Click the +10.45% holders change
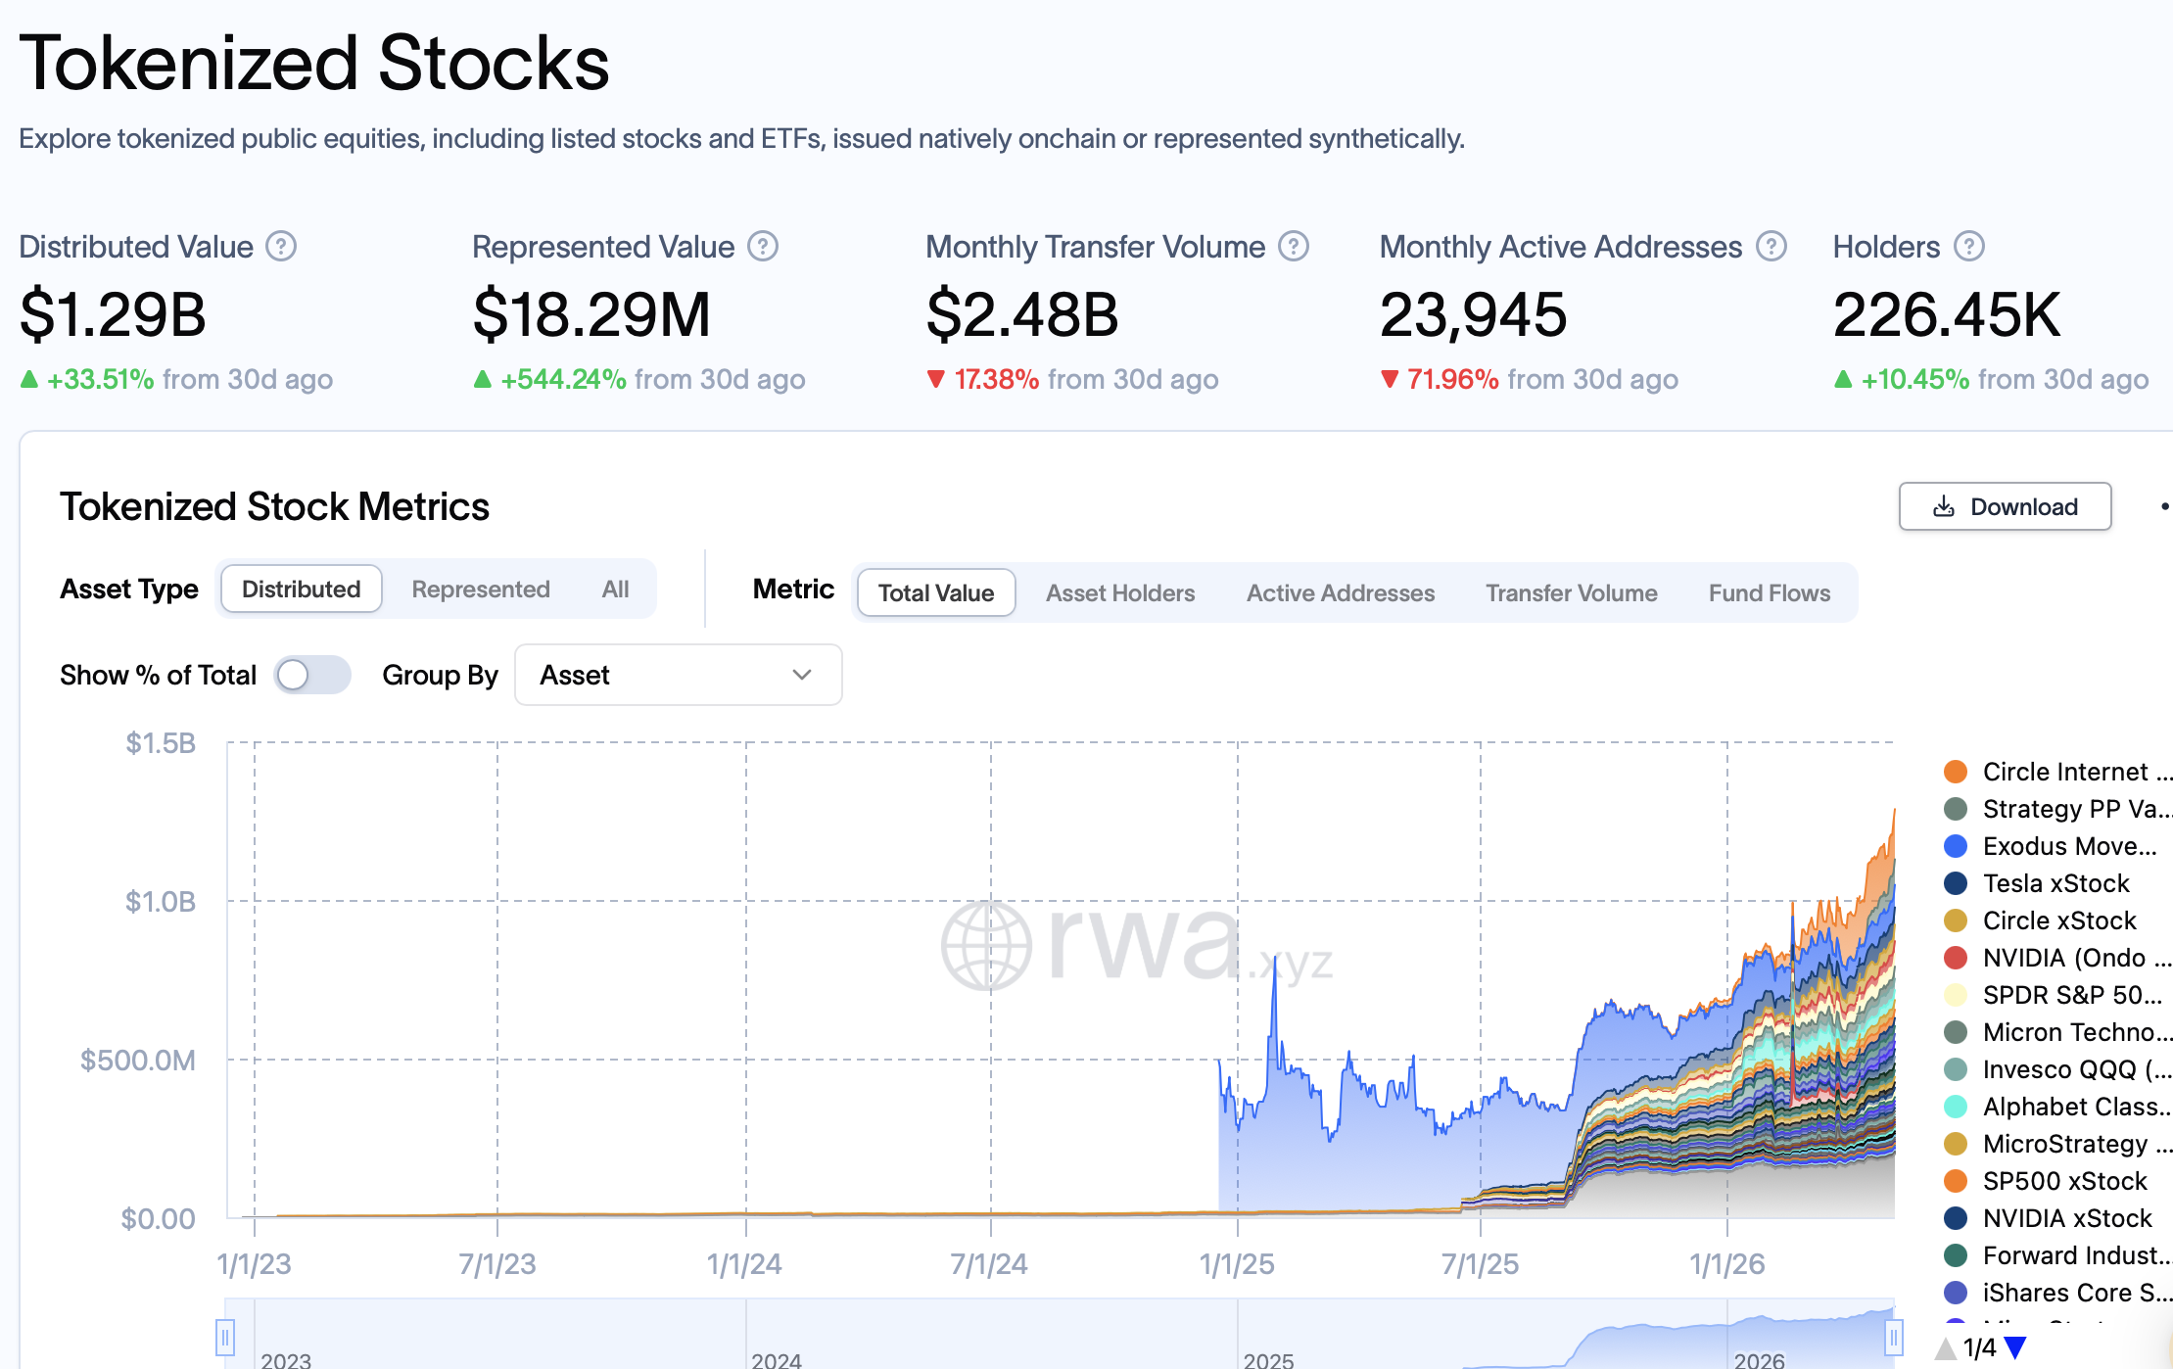Viewport: 2173px width, 1369px height. click(x=1915, y=379)
